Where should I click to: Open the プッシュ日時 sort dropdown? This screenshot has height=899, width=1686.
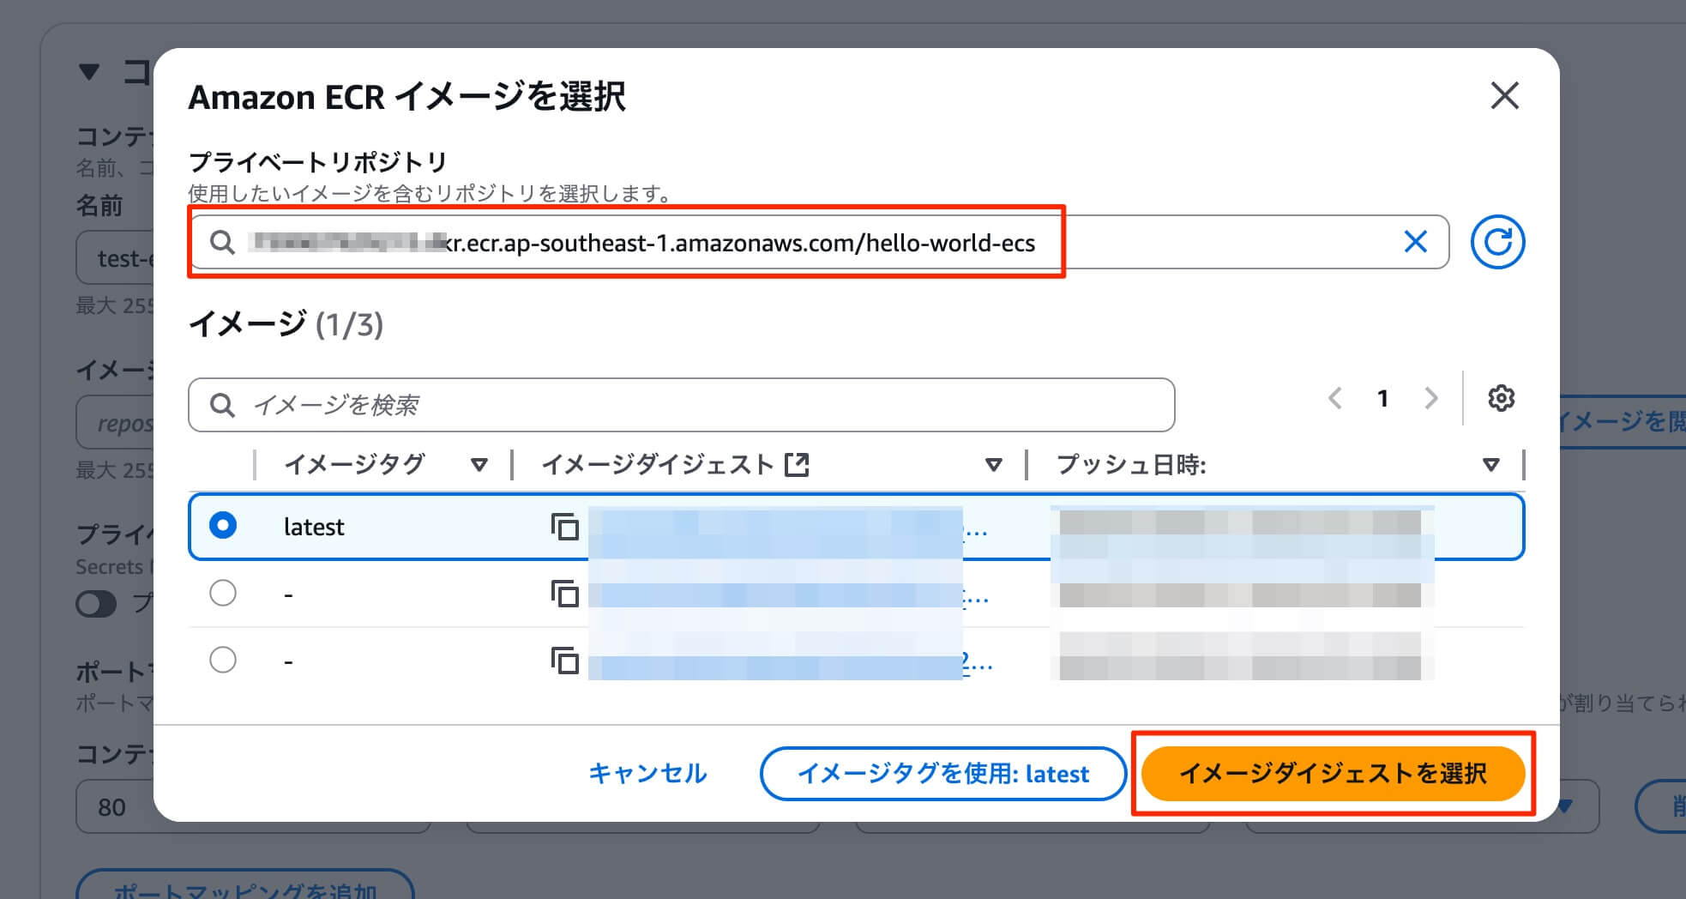pyautogui.click(x=1491, y=464)
